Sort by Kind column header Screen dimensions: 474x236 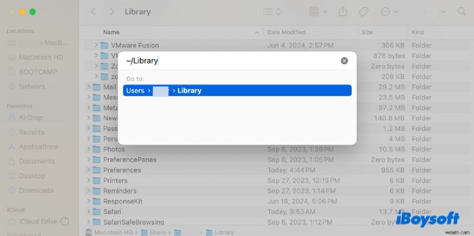[x=418, y=32]
